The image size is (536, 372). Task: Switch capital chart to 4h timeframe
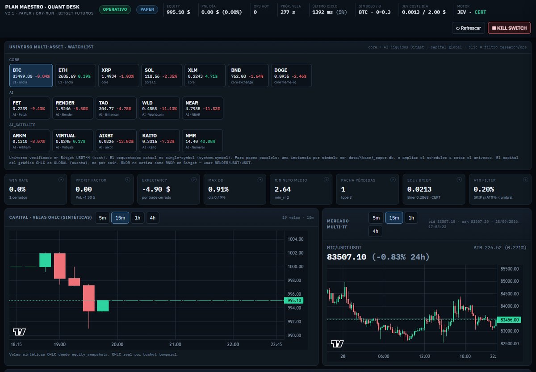[152, 217]
